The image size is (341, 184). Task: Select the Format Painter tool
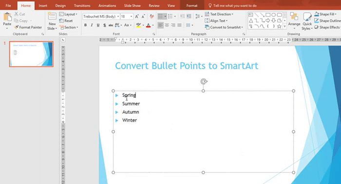coord(28,27)
